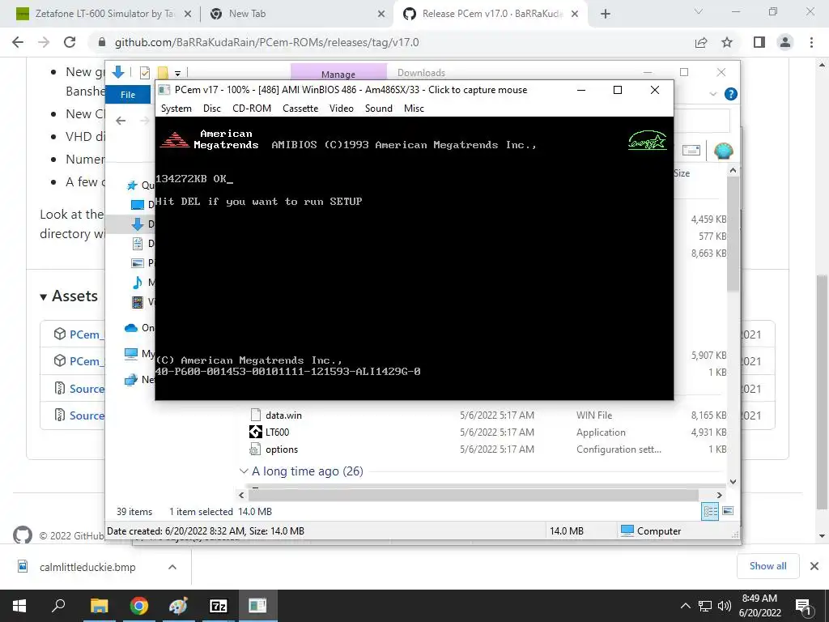Toggle Chrome side panel icon

coord(759,42)
